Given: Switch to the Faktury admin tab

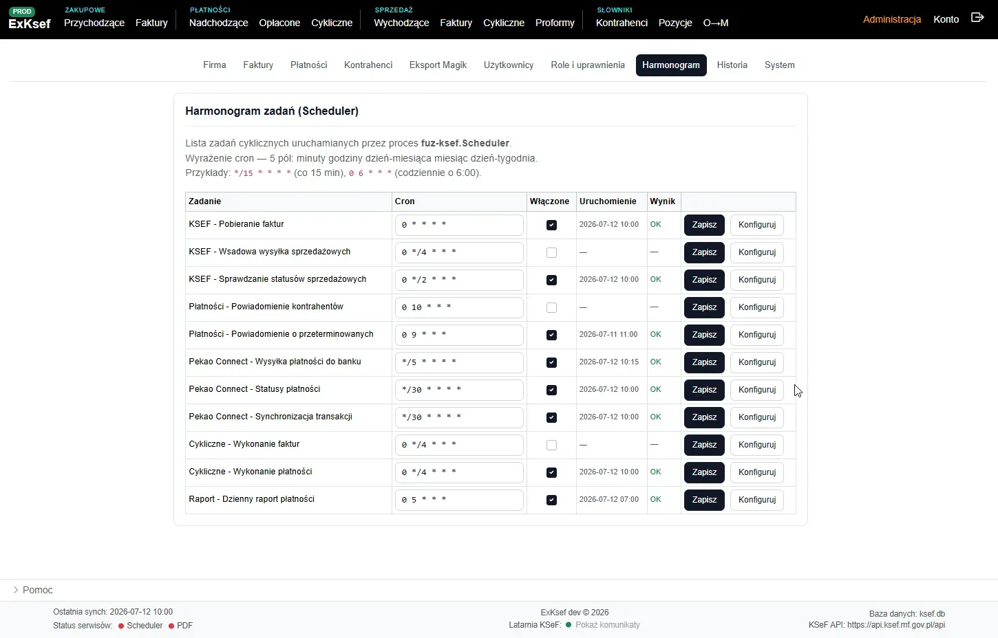Looking at the screenshot, I should click(x=258, y=65).
